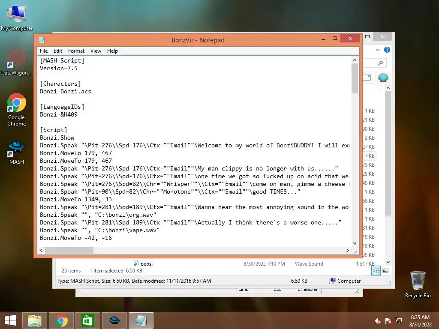The image size is (439, 329).
Task: Switch Explorer to details view
Action: [x=376, y=271]
